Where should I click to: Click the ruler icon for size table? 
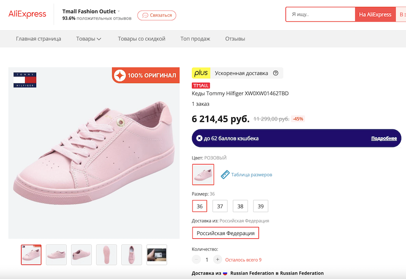click(225, 174)
